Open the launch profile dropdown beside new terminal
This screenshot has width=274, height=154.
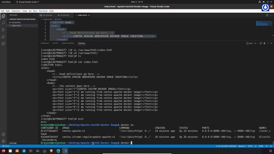257,43
